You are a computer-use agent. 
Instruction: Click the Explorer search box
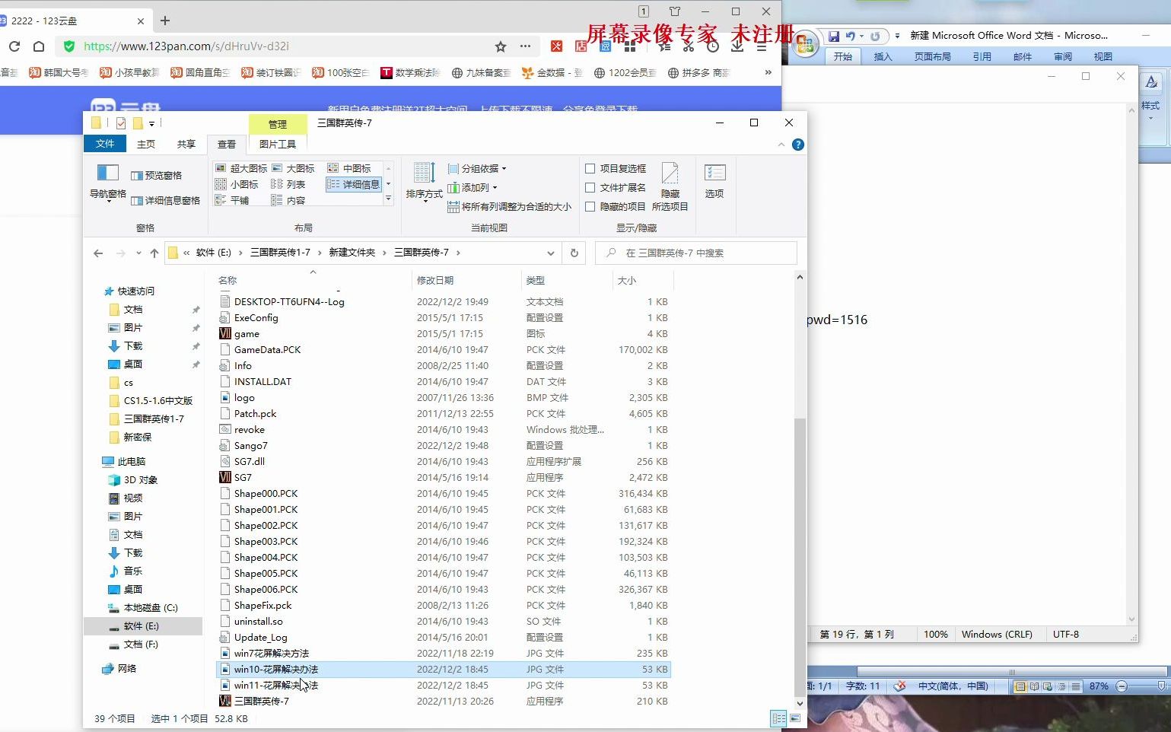696,253
